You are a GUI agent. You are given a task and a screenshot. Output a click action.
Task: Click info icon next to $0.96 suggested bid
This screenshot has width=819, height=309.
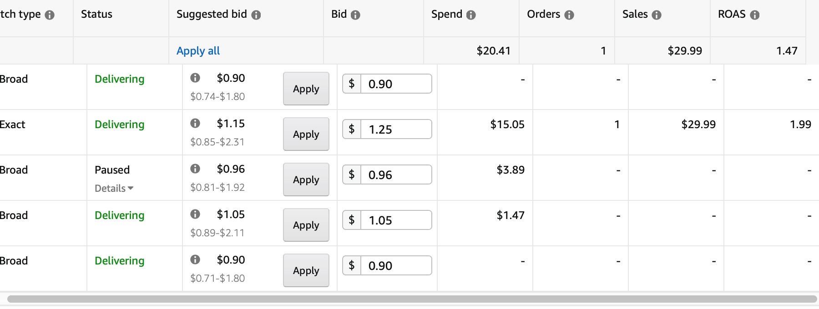coord(195,169)
